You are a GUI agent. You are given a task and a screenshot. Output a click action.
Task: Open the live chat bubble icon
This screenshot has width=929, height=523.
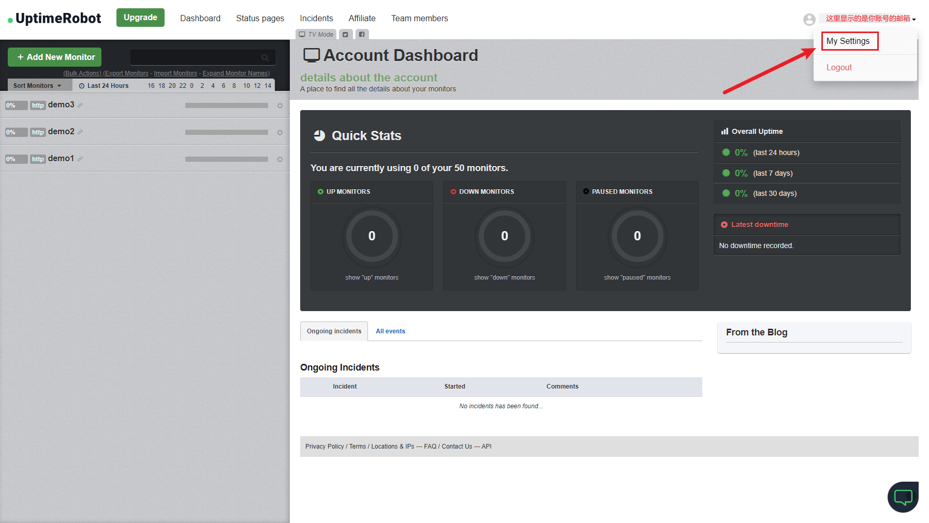click(903, 497)
